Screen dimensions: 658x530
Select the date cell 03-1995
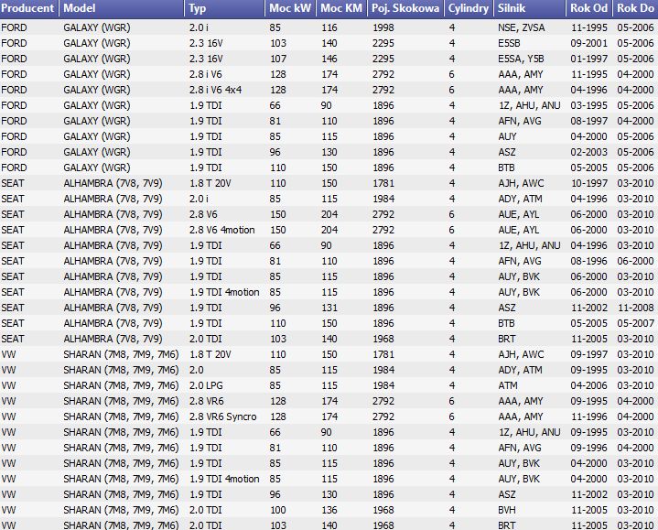[588, 105]
